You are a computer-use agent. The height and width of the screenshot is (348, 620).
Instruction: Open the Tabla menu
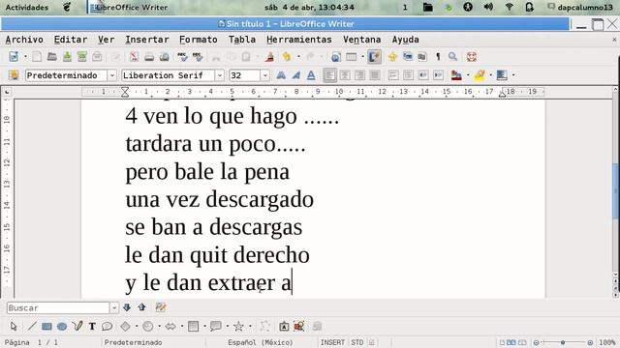coord(241,40)
